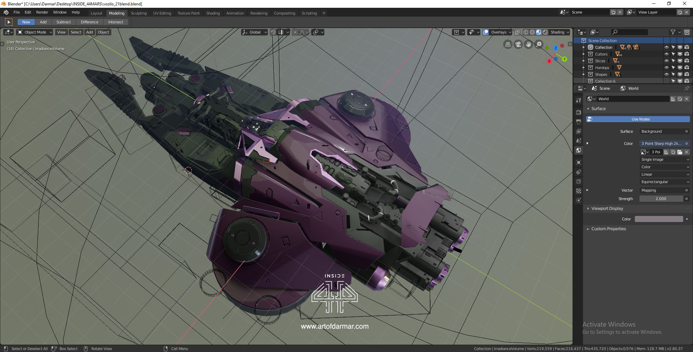
Task: Click the select box tool icon
Action: 9,22
